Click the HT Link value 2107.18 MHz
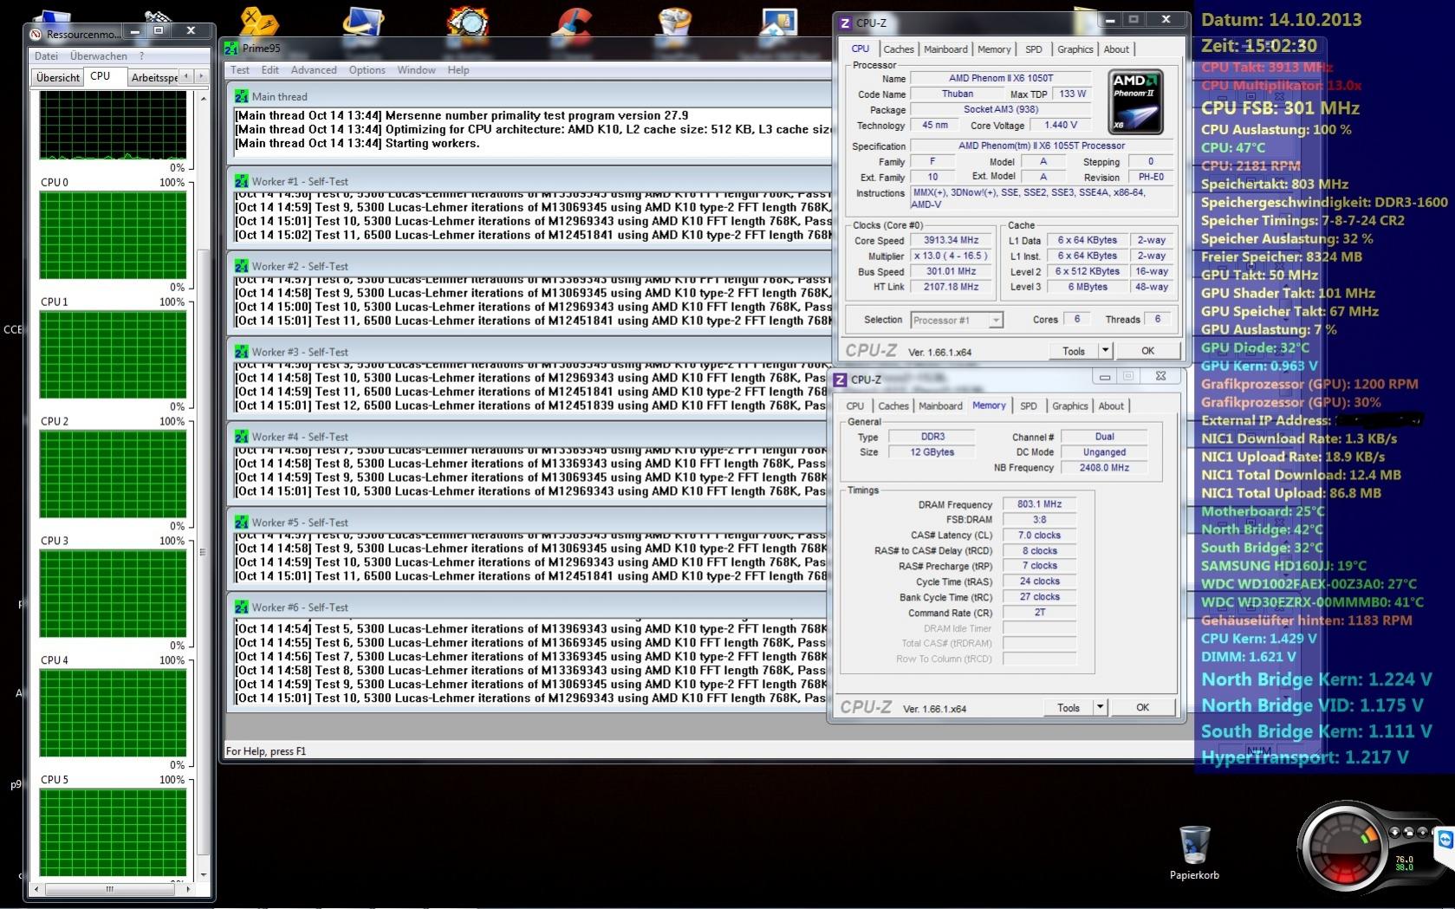1455x909 pixels. click(951, 287)
